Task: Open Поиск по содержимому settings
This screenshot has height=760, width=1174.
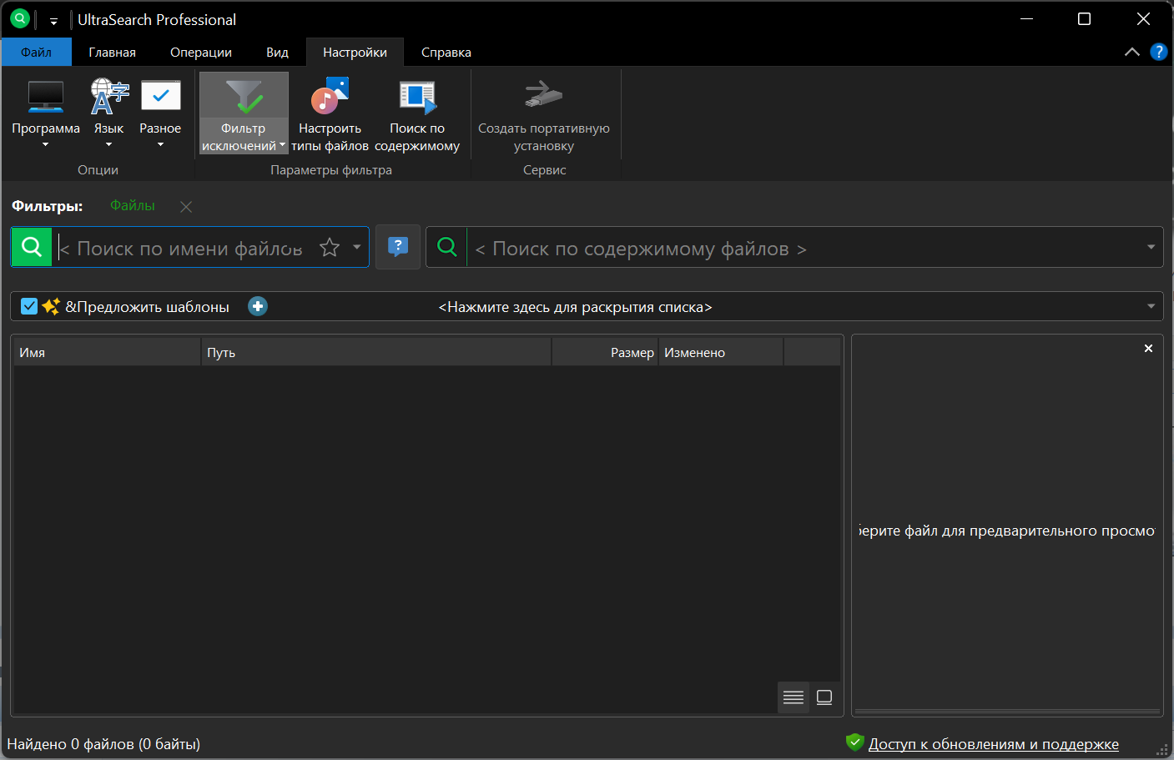Action: (417, 114)
